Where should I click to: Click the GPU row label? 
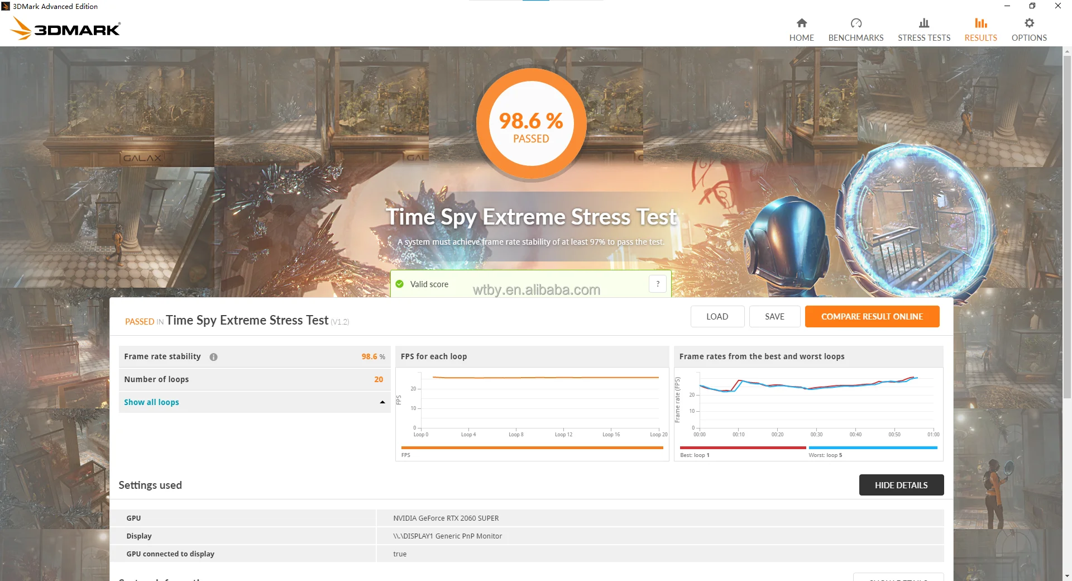[x=133, y=518]
